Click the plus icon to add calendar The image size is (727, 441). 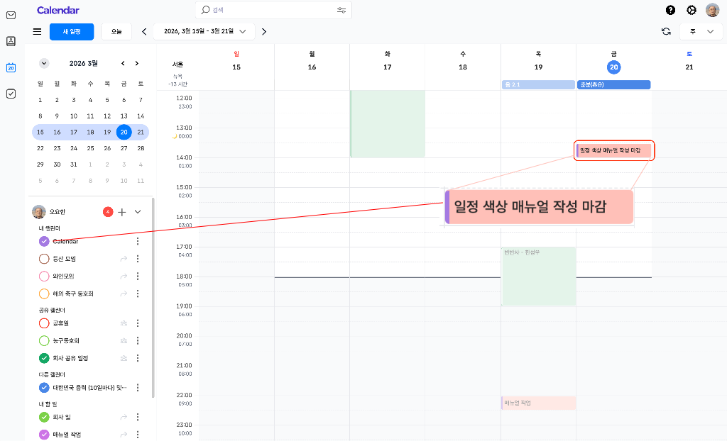point(122,212)
